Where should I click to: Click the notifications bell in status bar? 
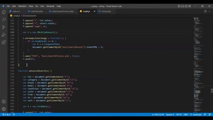pyautogui.click(x=210, y=115)
